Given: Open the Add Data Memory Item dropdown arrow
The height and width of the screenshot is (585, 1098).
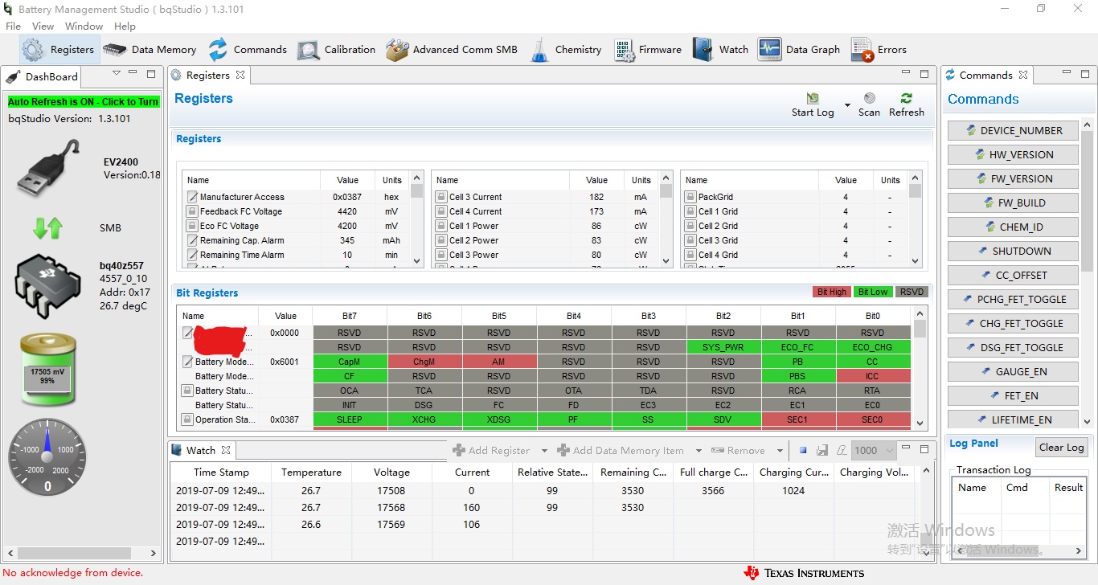Looking at the screenshot, I should click(699, 451).
